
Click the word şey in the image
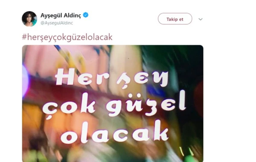pyautogui.click(x=143, y=80)
